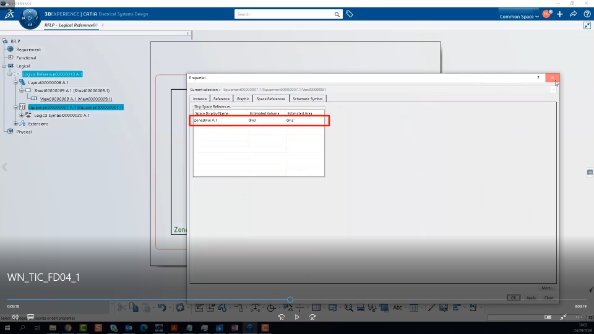This screenshot has height=334, width=594.
Task: Toggle video captions icon
Action: (x=31, y=317)
